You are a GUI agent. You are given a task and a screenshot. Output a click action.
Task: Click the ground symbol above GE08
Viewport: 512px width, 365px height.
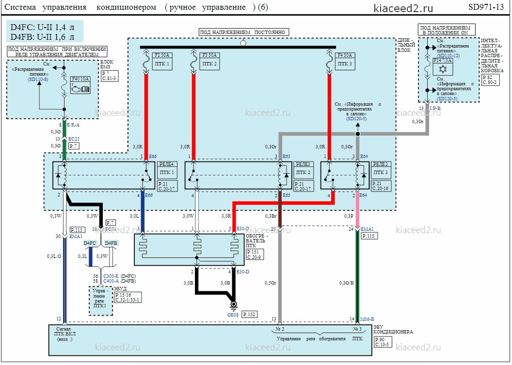(x=234, y=305)
